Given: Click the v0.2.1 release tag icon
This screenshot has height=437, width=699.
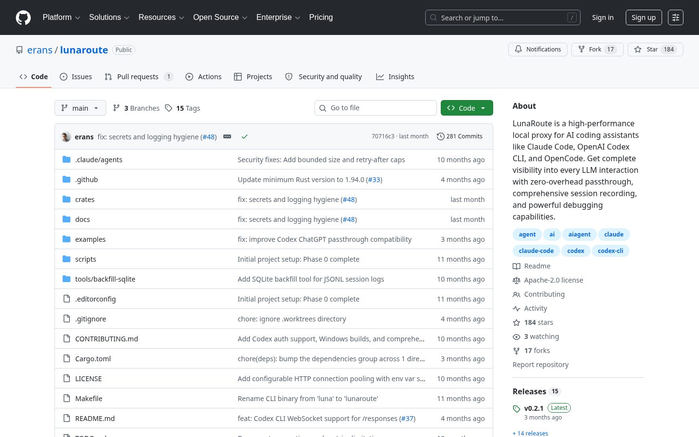Looking at the screenshot, I should pyautogui.click(x=516, y=409).
